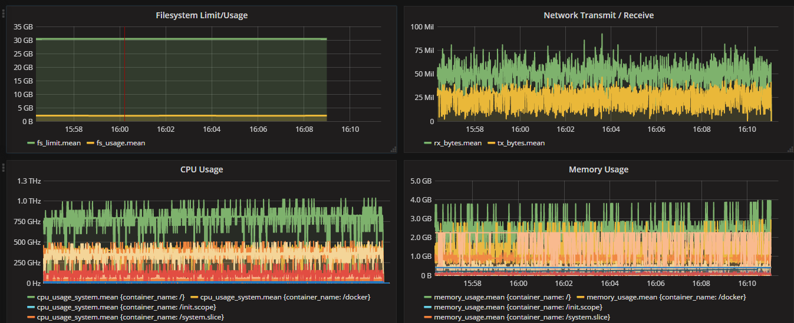Open the CPU Usage panel title menu
794x323 pixels.
coord(202,169)
